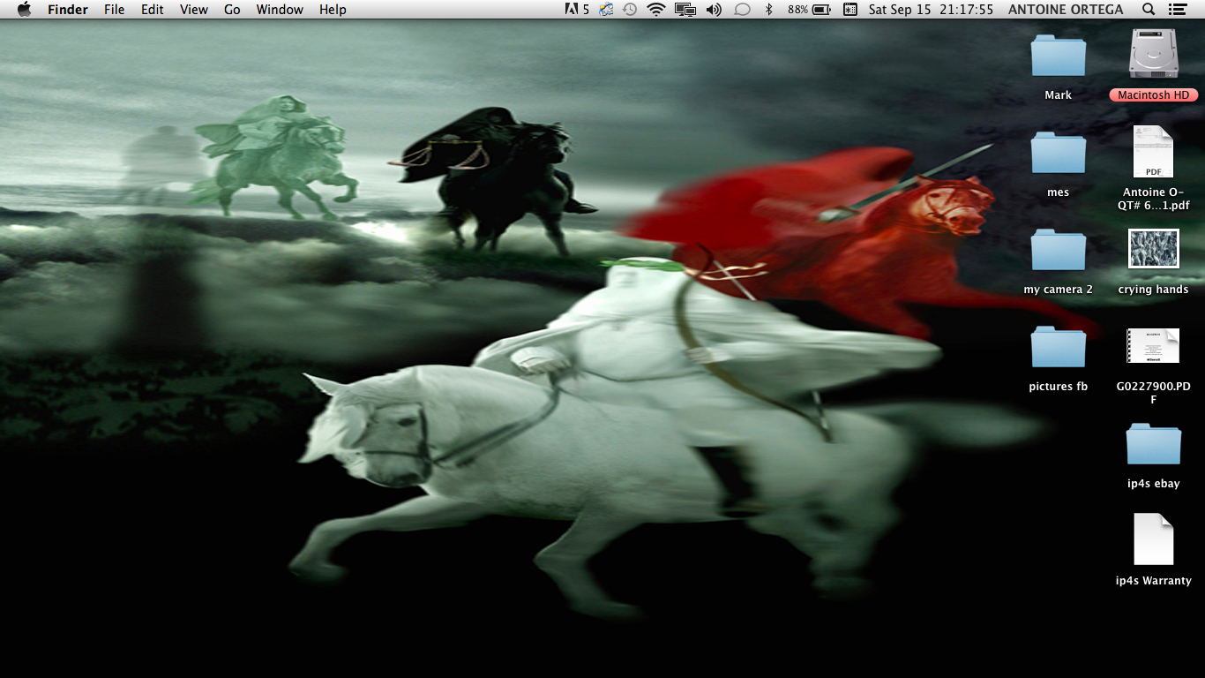Open the View menu
Image resolution: width=1205 pixels, height=678 pixels.
[x=194, y=10]
